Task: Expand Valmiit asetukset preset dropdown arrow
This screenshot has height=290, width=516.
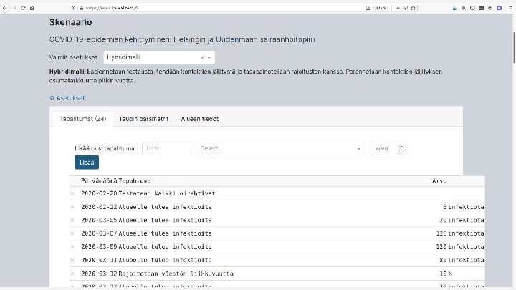Action: (x=209, y=57)
